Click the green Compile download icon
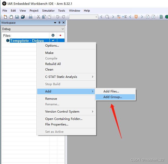The image size is (168, 164). coord(161,17)
